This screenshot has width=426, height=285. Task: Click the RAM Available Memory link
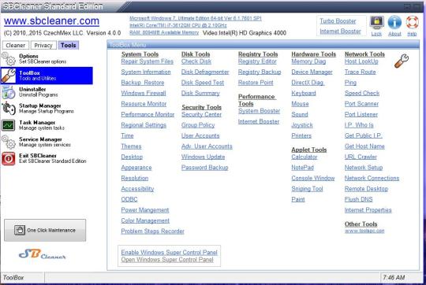164,33
